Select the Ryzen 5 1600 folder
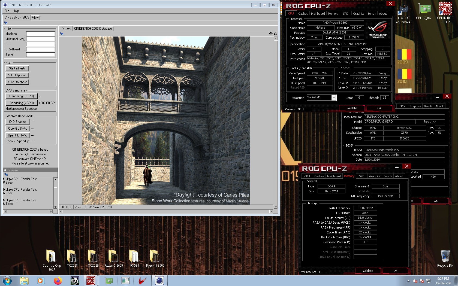This screenshot has height=286, width=458. coord(114,258)
